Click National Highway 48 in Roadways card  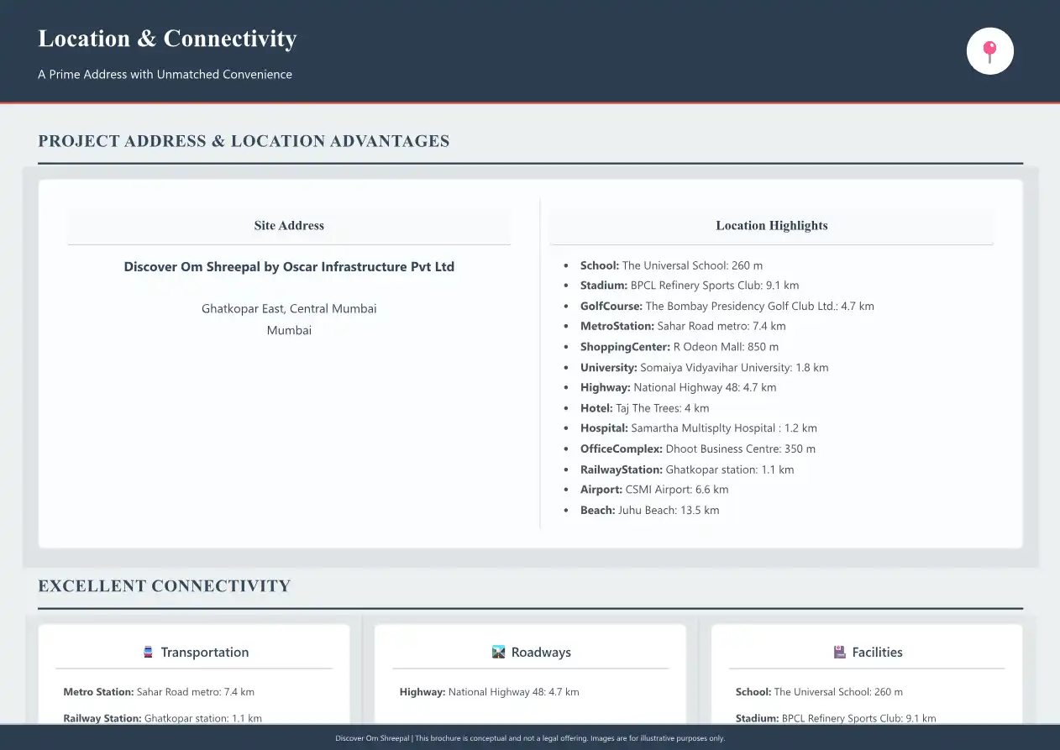pos(489,692)
